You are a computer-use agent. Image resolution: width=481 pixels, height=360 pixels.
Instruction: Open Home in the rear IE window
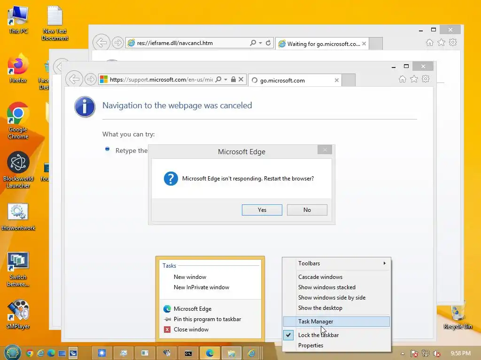(x=430, y=43)
